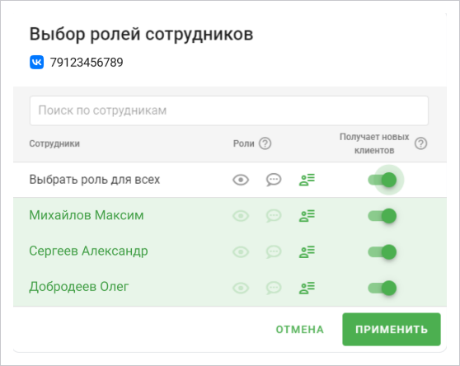Click the ОТМЕНА button
This screenshot has height=366, width=460.
(300, 330)
